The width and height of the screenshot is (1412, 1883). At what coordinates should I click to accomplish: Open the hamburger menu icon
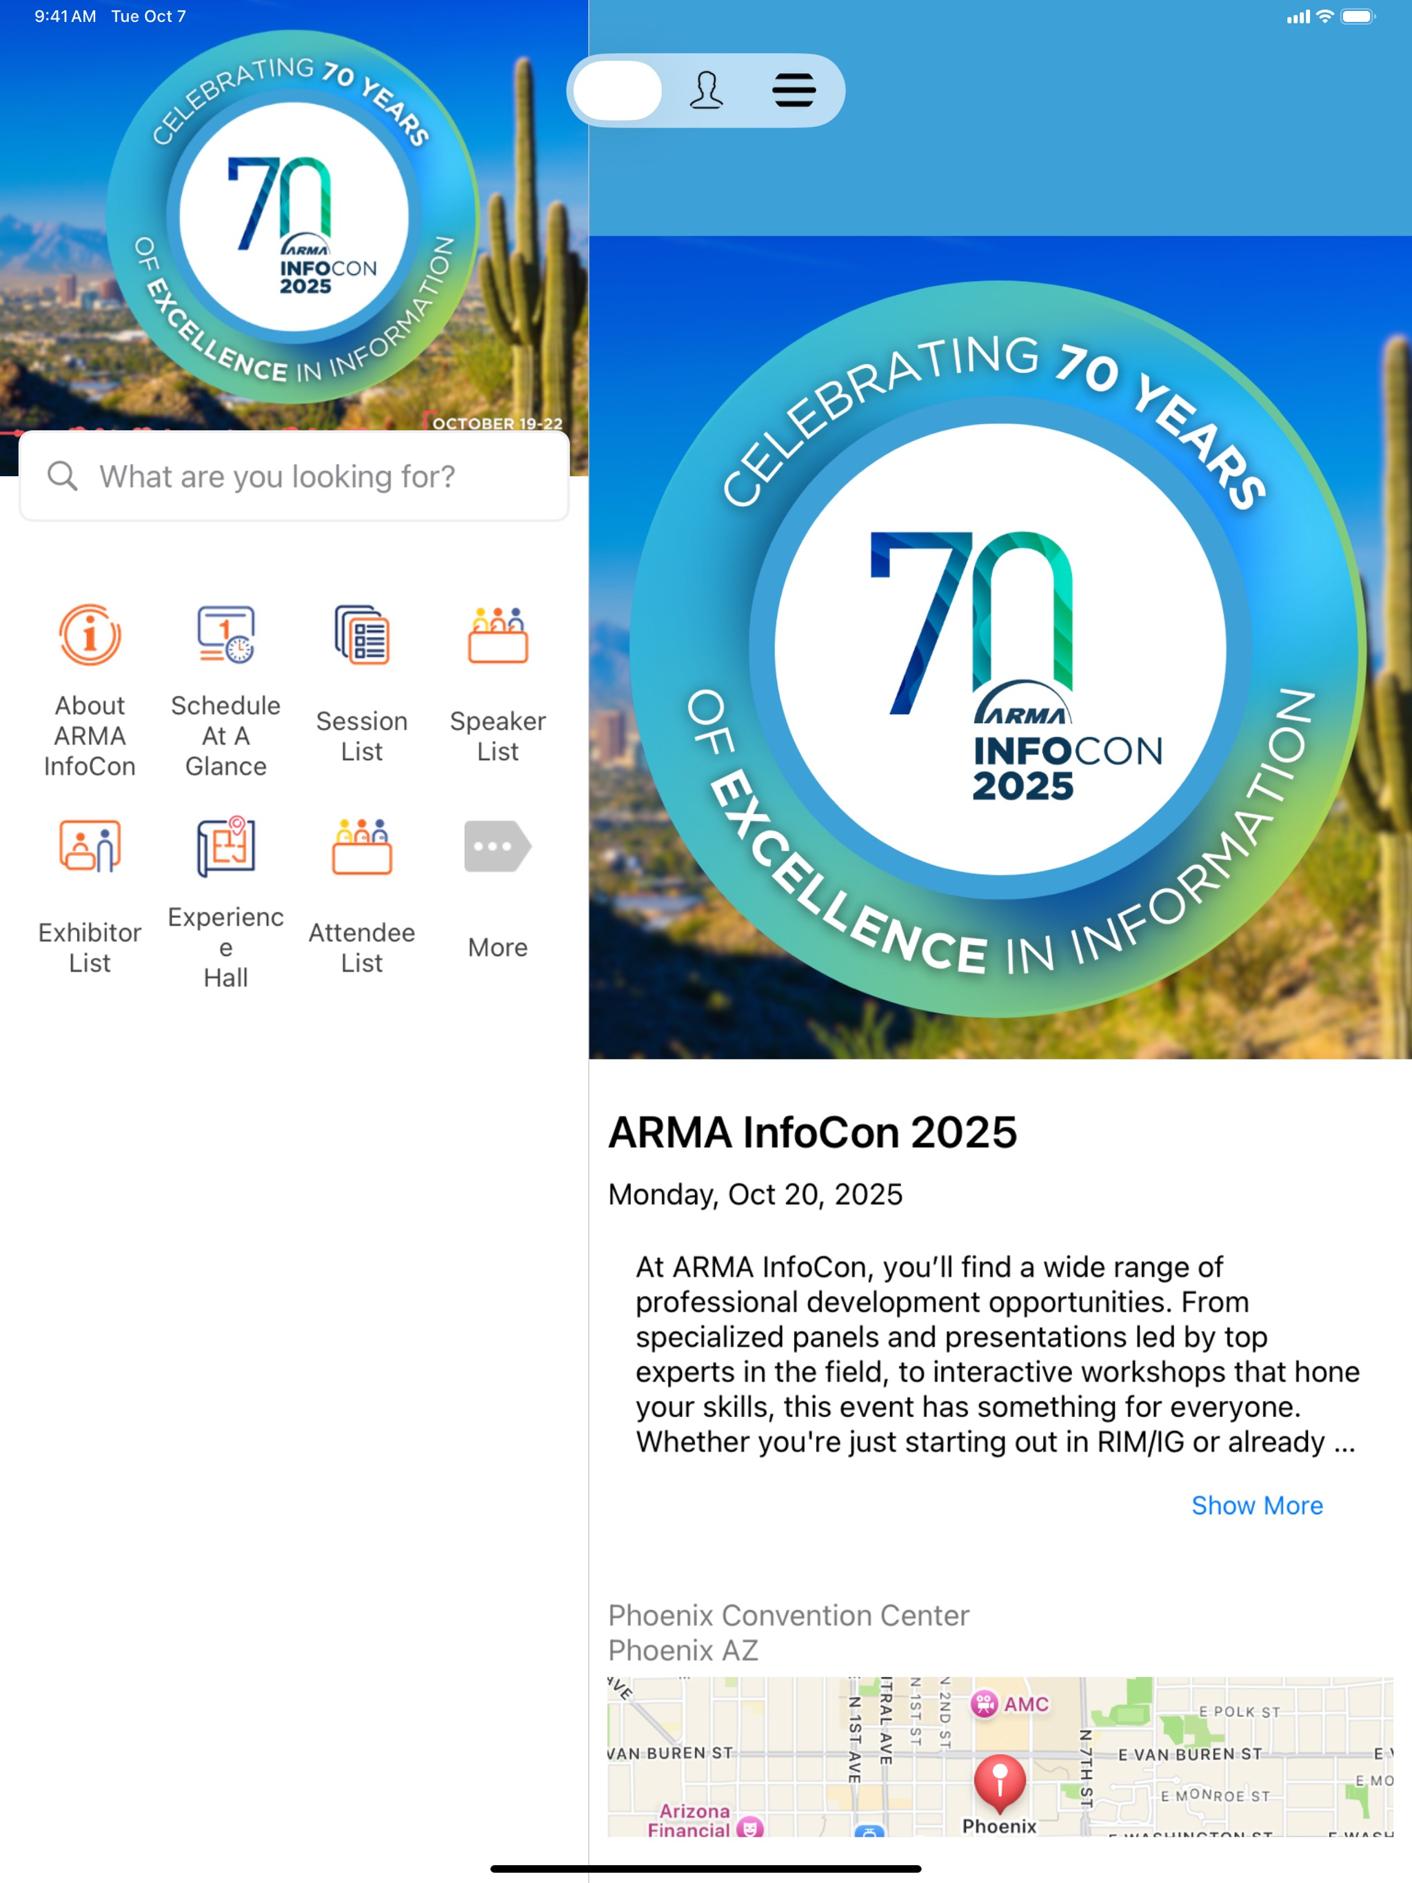794,90
